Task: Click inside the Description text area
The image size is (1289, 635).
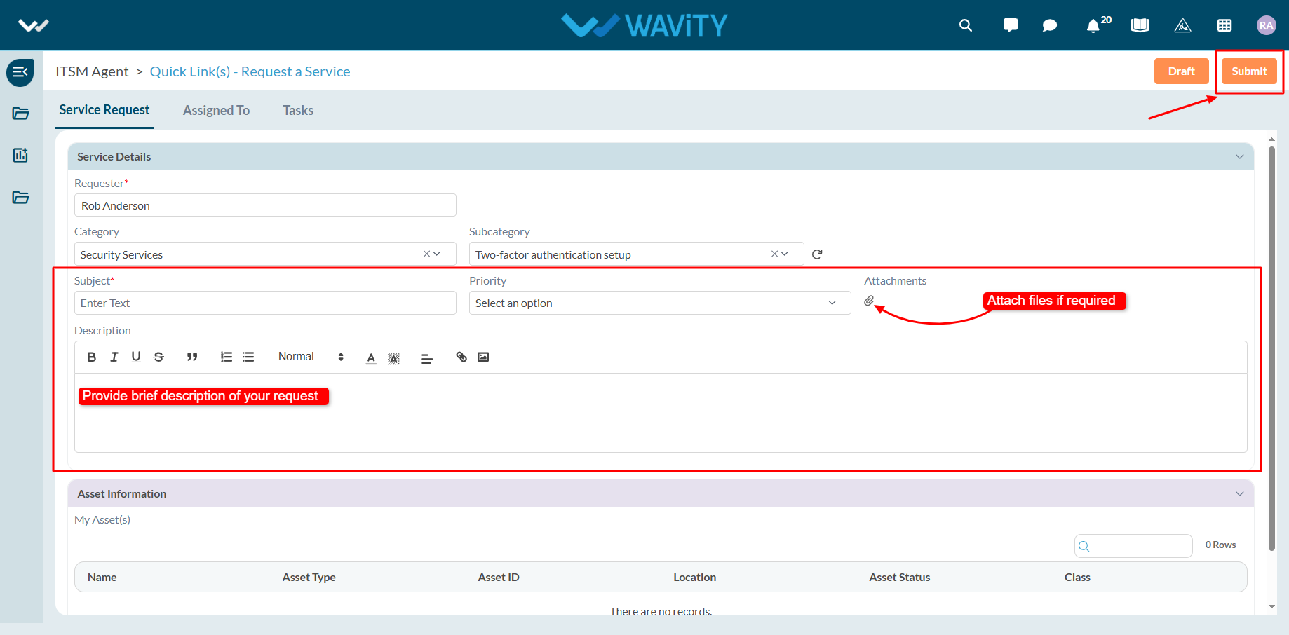Action: [x=661, y=414]
